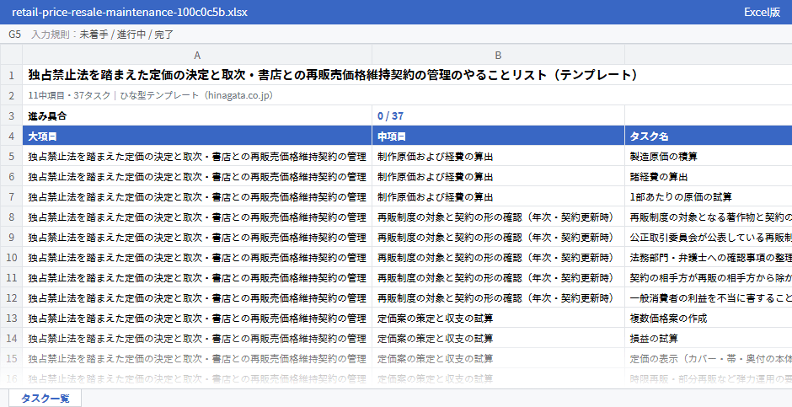Select the 1部あたりの原価の試算 cell
The image size is (792, 407).
pos(708,197)
